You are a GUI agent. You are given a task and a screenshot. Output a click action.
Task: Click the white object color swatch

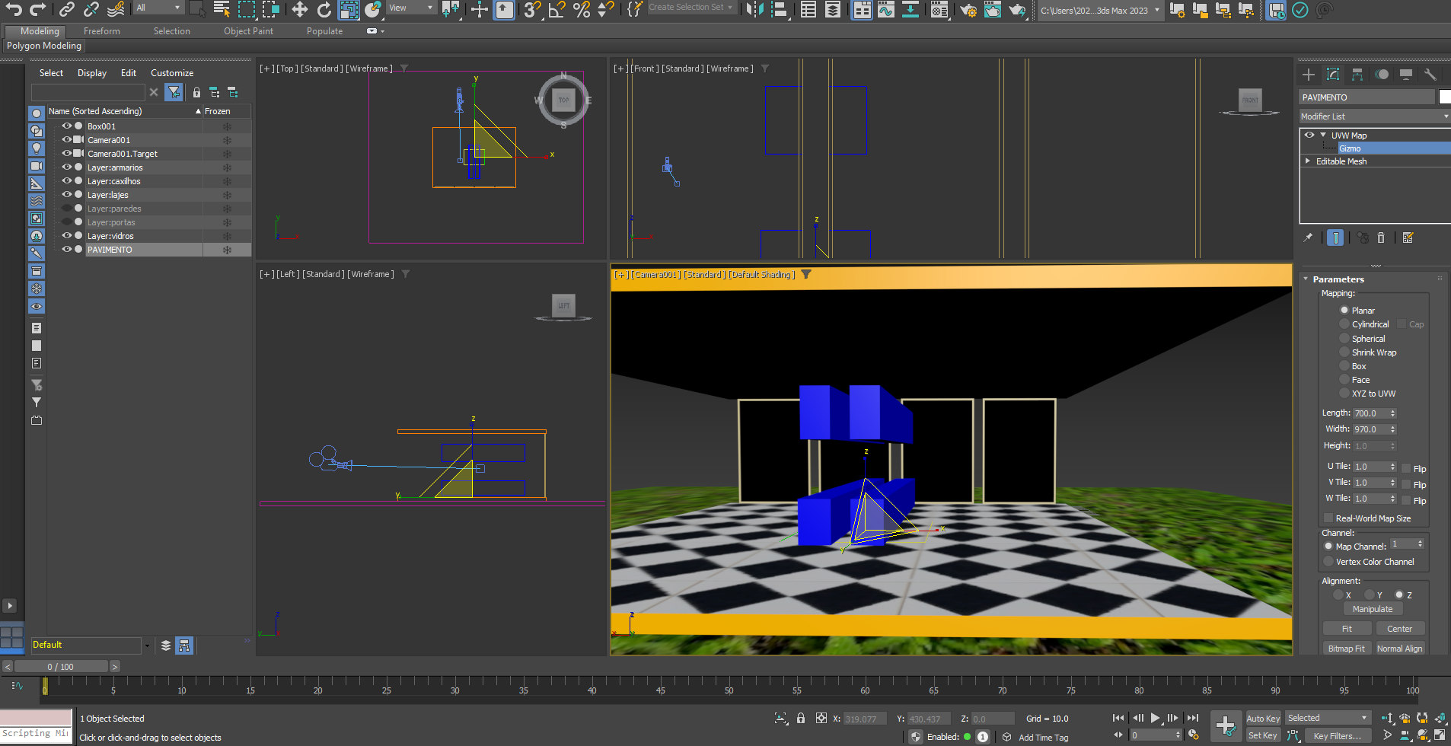[x=1444, y=97]
